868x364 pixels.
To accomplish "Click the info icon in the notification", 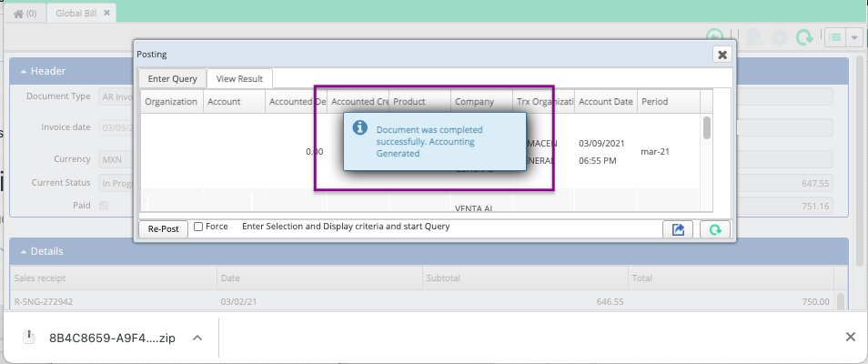I will coord(359,127).
